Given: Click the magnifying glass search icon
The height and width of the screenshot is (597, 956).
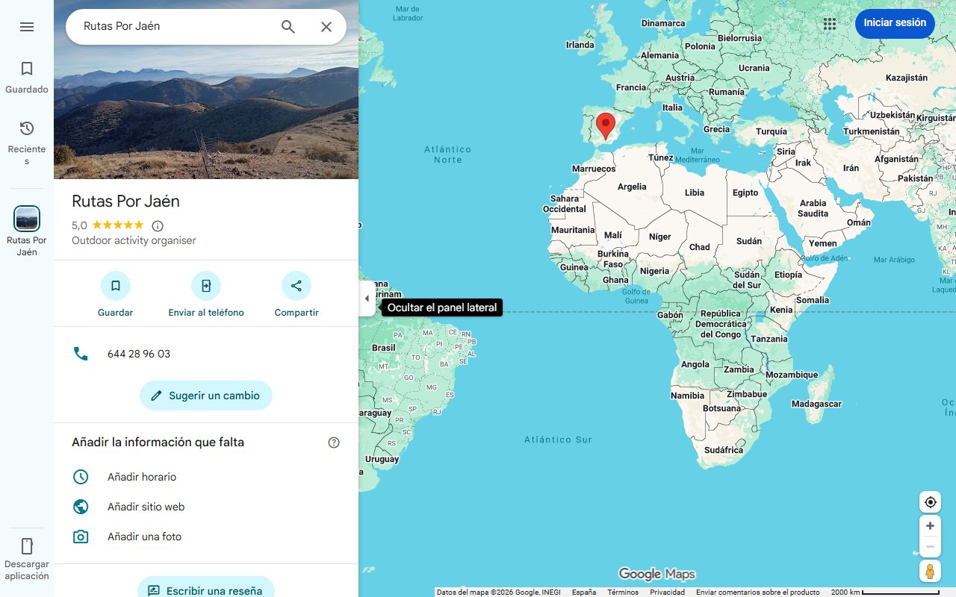Looking at the screenshot, I should 288,26.
